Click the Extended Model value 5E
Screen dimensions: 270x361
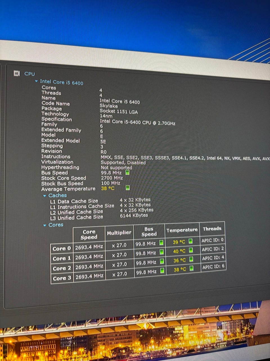click(x=103, y=142)
